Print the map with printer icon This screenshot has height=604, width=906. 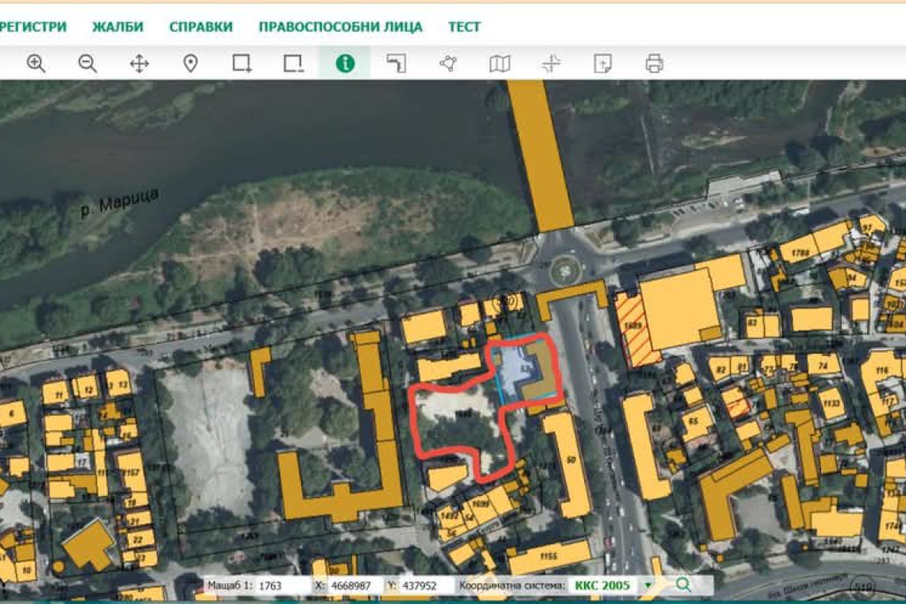point(654,64)
